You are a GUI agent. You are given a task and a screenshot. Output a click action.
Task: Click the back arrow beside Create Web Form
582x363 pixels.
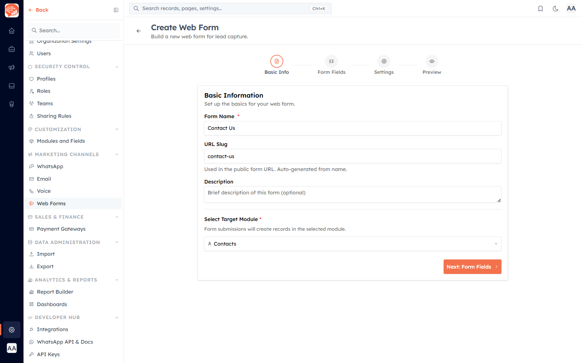coord(139,31)
